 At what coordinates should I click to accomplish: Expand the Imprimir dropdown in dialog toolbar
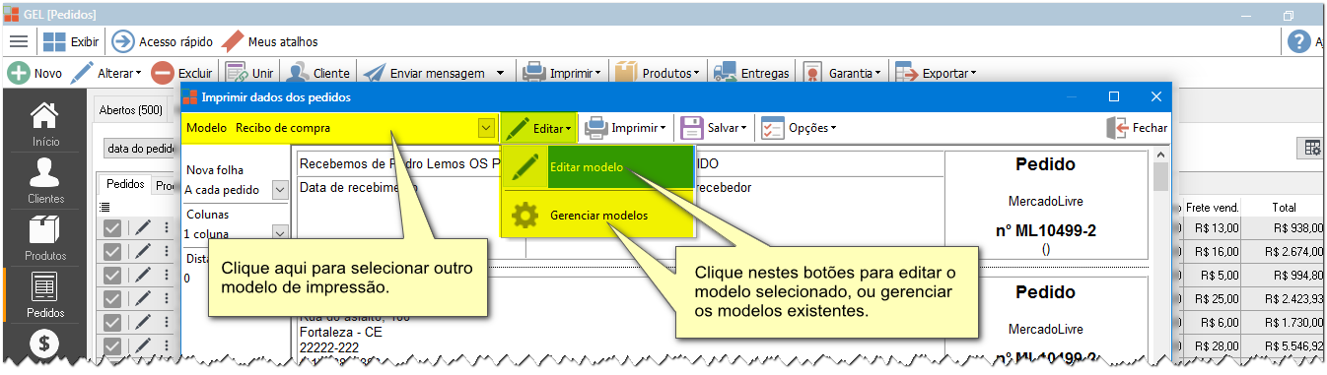click(x=626, y=128)
